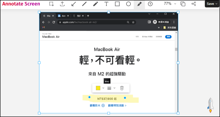
Task: Open the 77% zoom level dropdown
Action: pyautogui.click(x=170, y=4)
